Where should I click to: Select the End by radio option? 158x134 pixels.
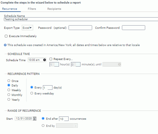click(x=43, y=126)
